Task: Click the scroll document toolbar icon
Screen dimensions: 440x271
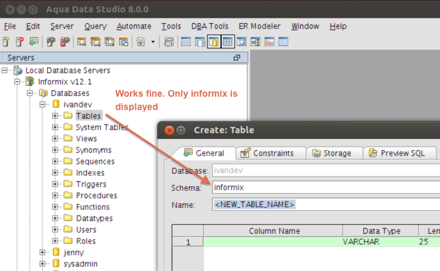Action: pos(169,42)
